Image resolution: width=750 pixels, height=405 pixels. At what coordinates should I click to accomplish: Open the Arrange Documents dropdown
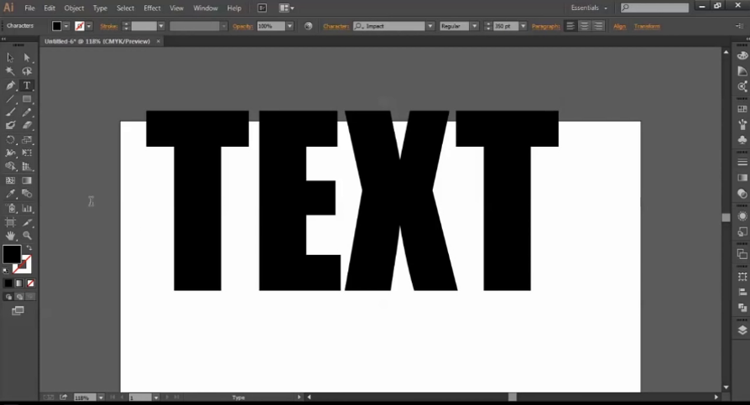[x=287, y=8]
